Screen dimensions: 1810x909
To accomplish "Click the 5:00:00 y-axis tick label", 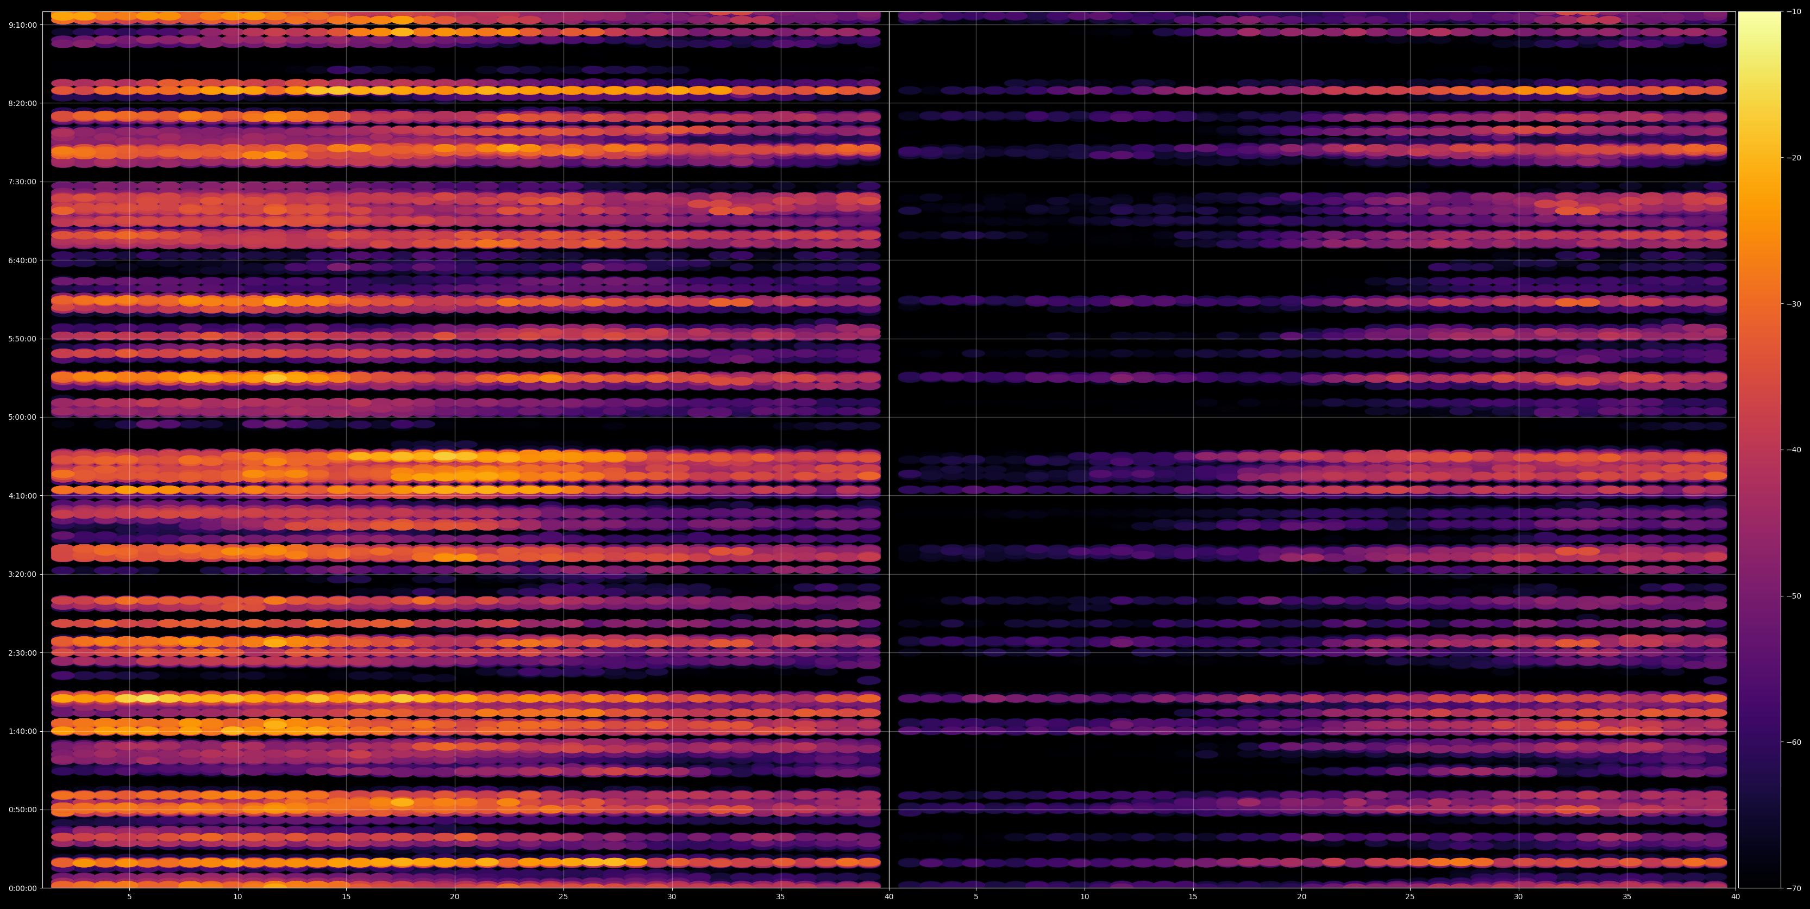I will [x=22, y=417].
